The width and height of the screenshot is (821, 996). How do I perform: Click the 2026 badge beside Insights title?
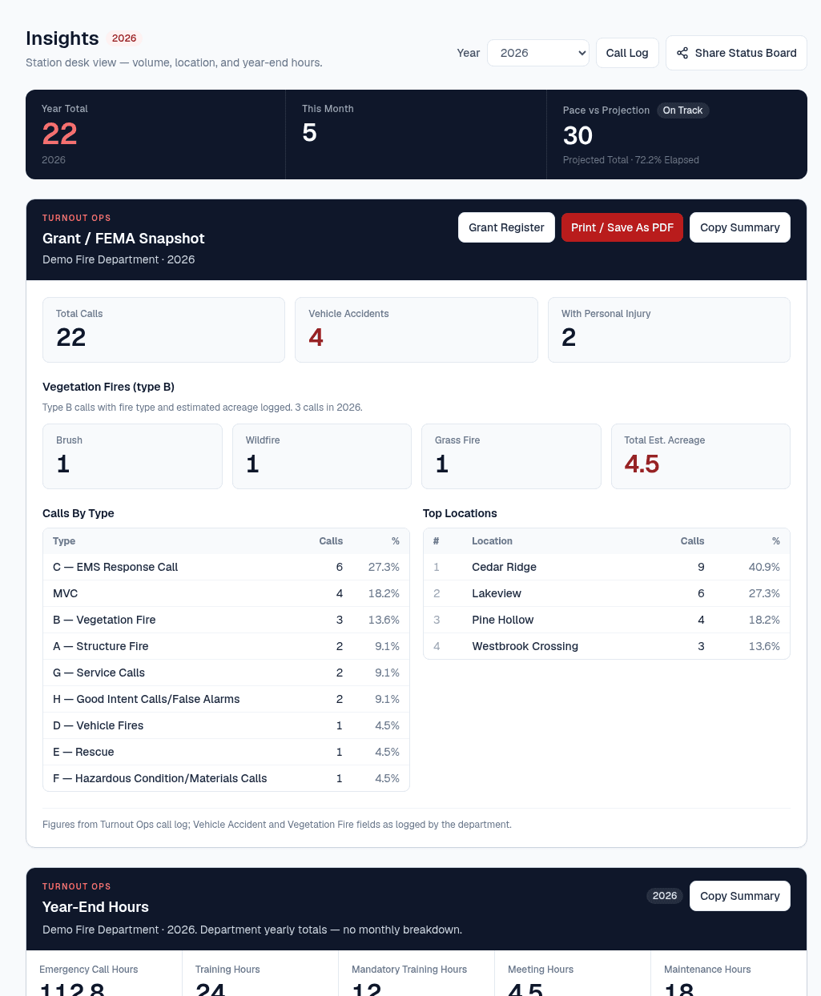[124, 38]
